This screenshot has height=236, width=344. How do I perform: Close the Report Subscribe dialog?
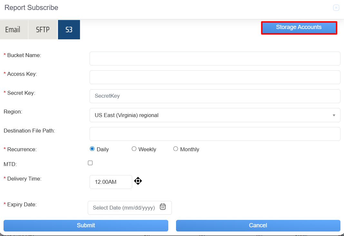(x=336, y=8)
